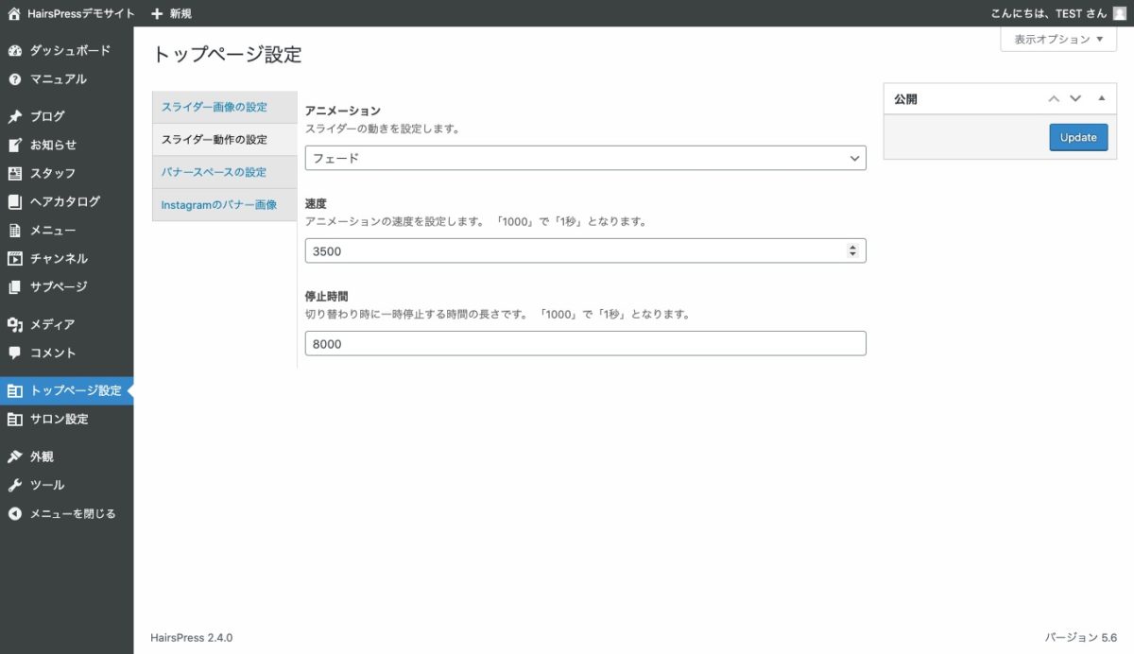
Task: Toggle the 公開 panel with triangle arrow
Action: [1101, 98]
